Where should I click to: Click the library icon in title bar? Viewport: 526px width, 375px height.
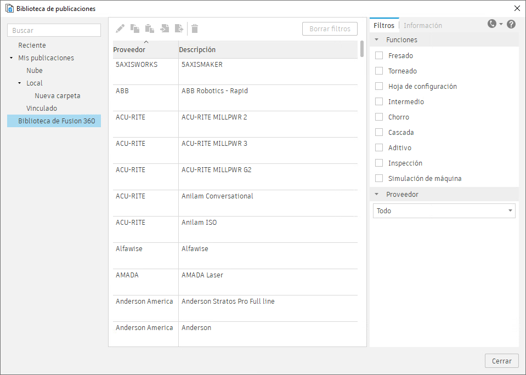[9, 8]
